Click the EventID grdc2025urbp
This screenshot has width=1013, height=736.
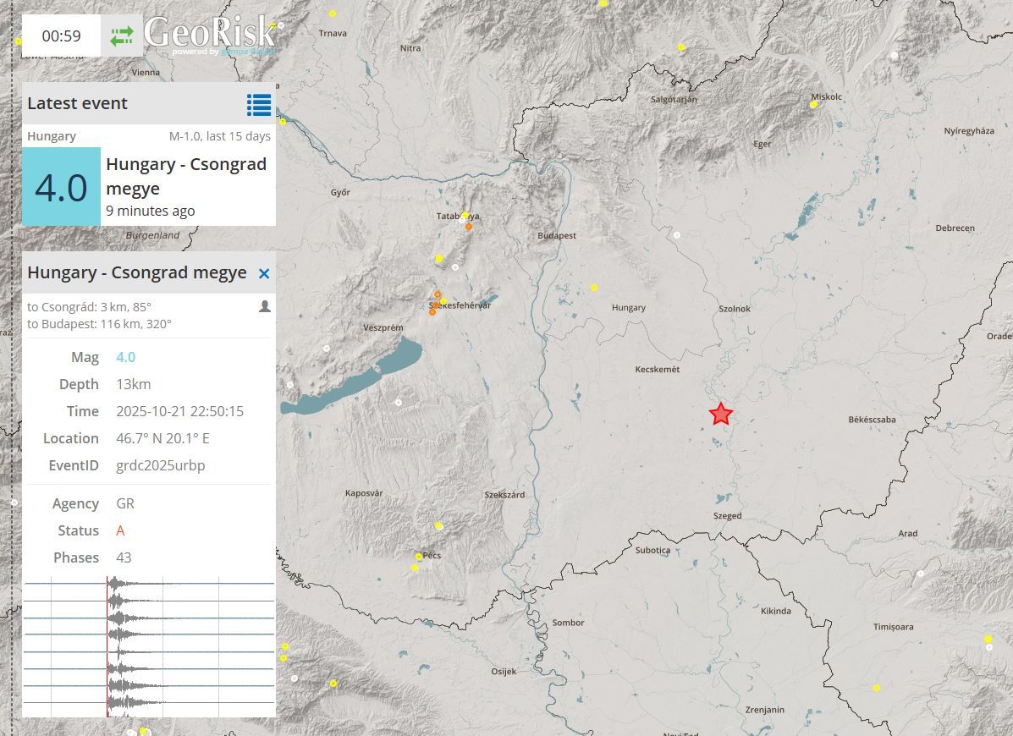tap(160, 465)
